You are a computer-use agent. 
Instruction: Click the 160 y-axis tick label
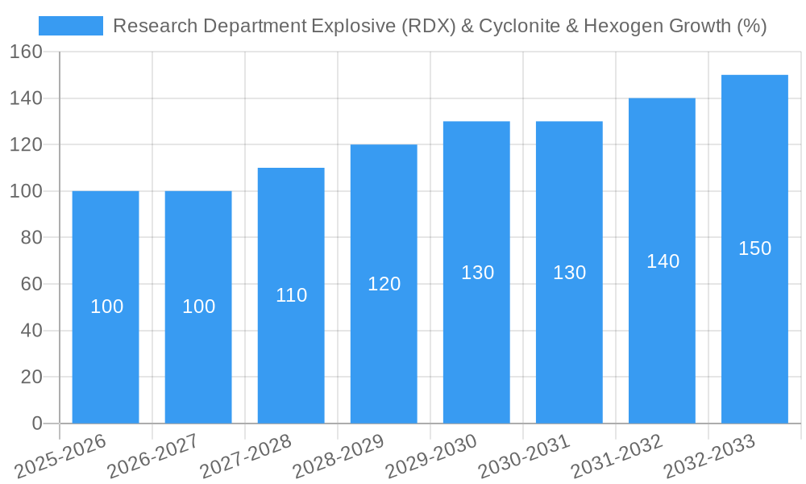27,52
